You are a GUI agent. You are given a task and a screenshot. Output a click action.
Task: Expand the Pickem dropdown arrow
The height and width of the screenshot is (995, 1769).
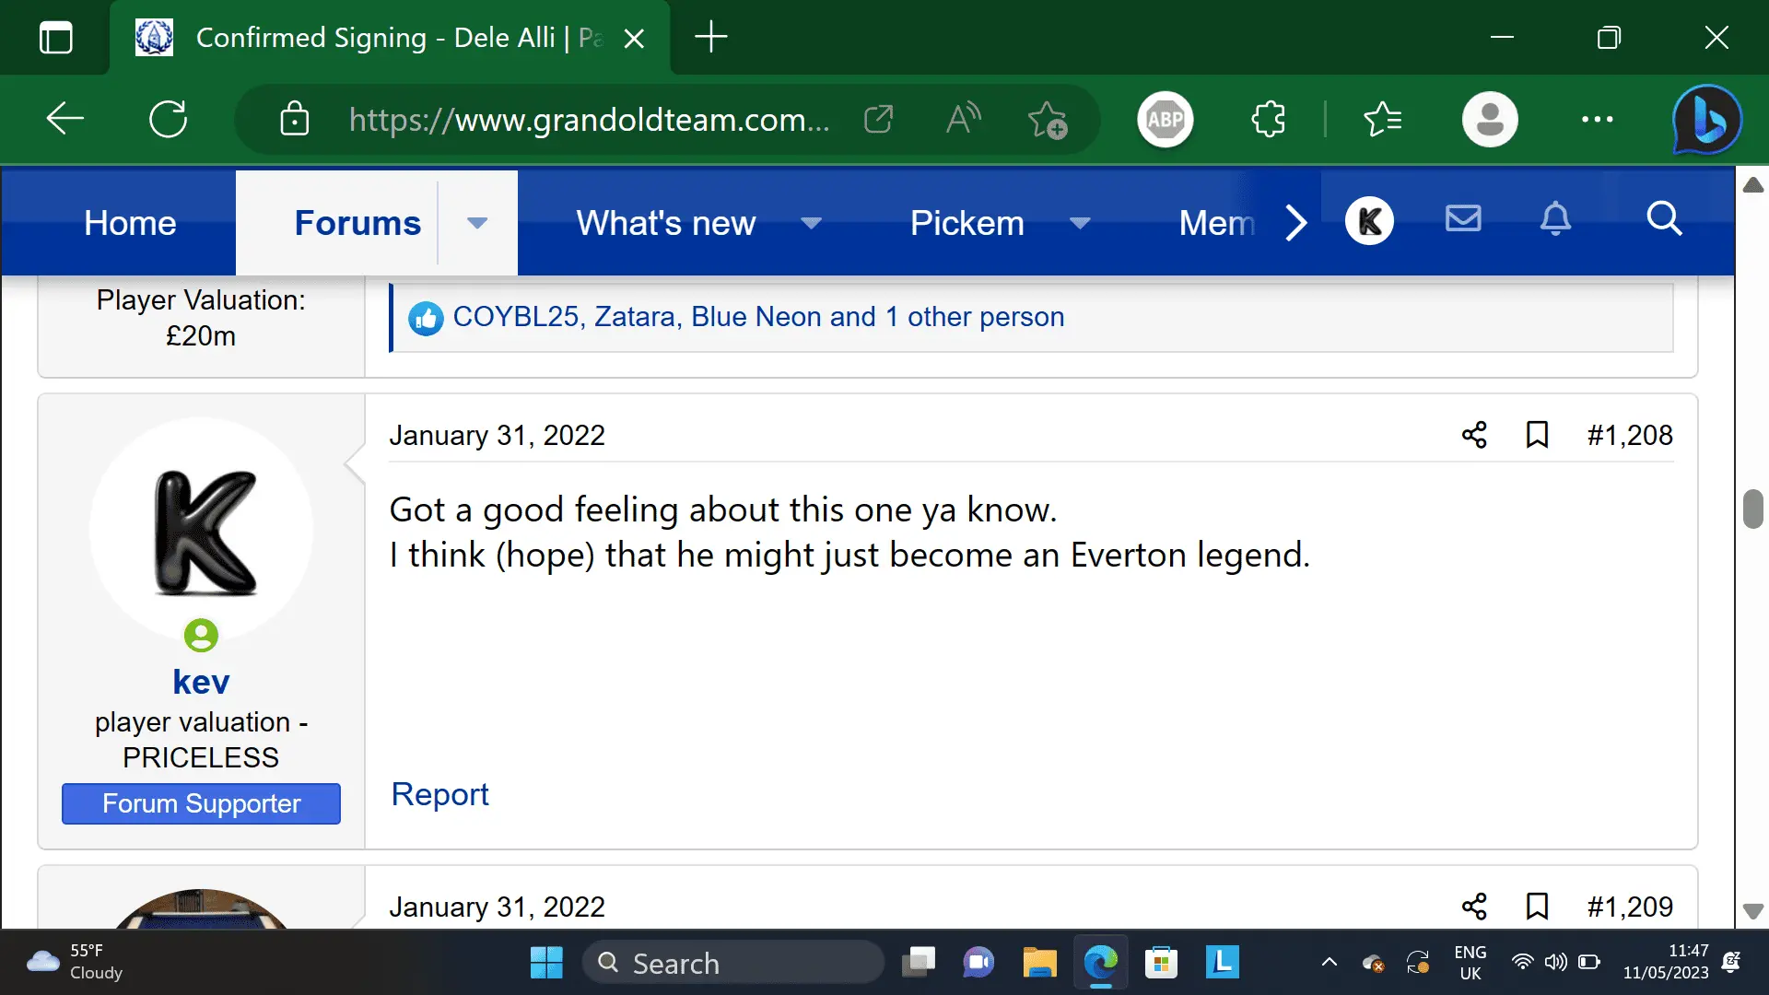1080,223
